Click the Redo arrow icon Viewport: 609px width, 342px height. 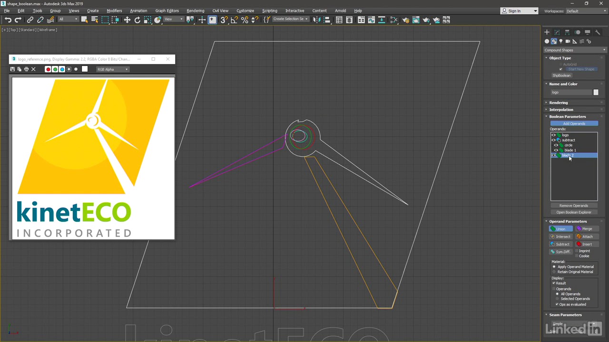point(18,19)
